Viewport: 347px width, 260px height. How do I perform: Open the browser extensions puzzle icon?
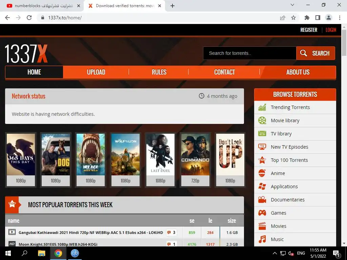[307, 18]
